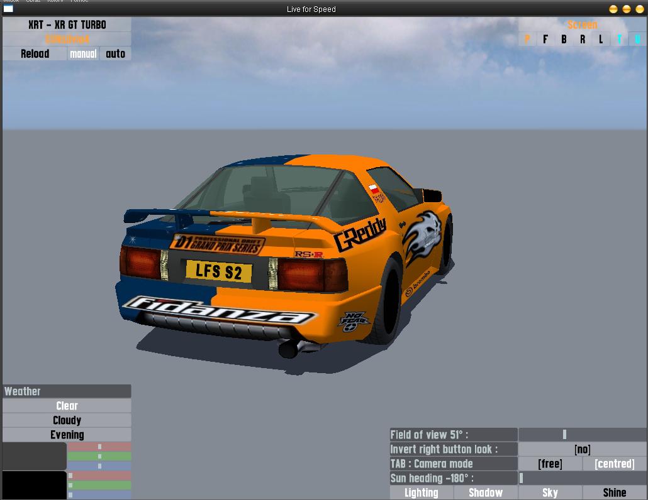
Task: Click the Field of view slider bar
Action: coord(583,435)
